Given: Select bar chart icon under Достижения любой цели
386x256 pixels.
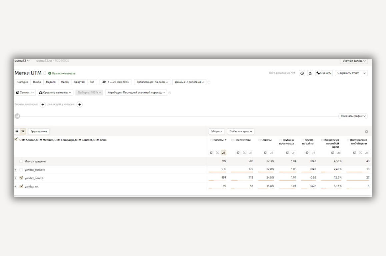Looking at the screenshot, I should coord(367,153).
